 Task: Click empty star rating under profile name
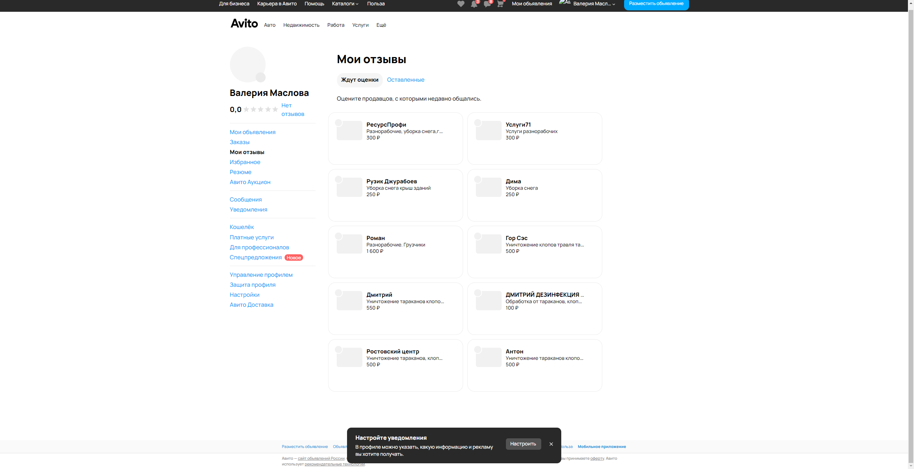point(261,109)
